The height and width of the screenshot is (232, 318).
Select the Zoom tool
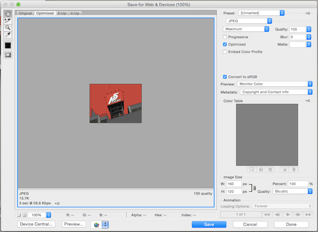[x=8, y=28]
